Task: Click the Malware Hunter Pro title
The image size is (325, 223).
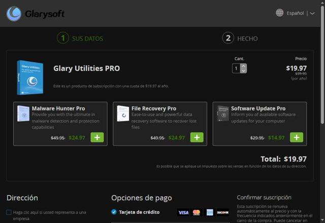Action: (58, 108)
